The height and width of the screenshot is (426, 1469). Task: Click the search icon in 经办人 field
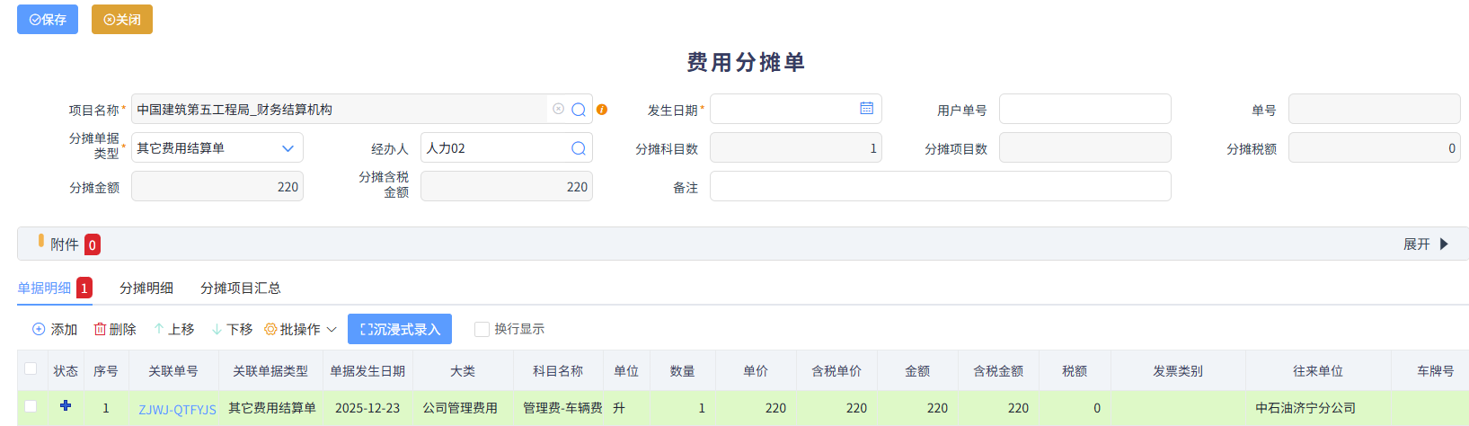pyautogui.click(x=579, y=148)
